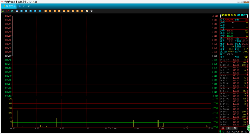The image size is (250, 134).
Task: Click the 委比 +100.00% value
Action: click(x=229, y=20)
